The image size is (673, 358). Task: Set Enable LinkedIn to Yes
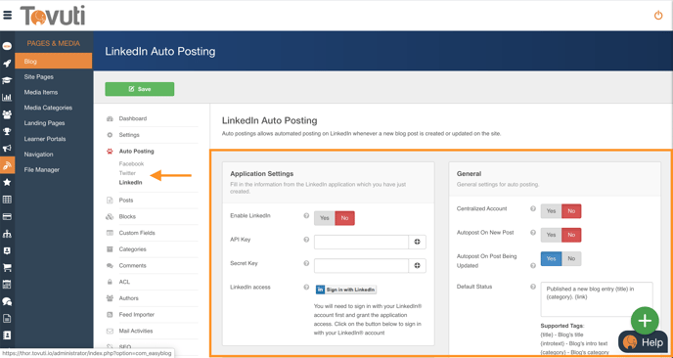click(325, 218)
